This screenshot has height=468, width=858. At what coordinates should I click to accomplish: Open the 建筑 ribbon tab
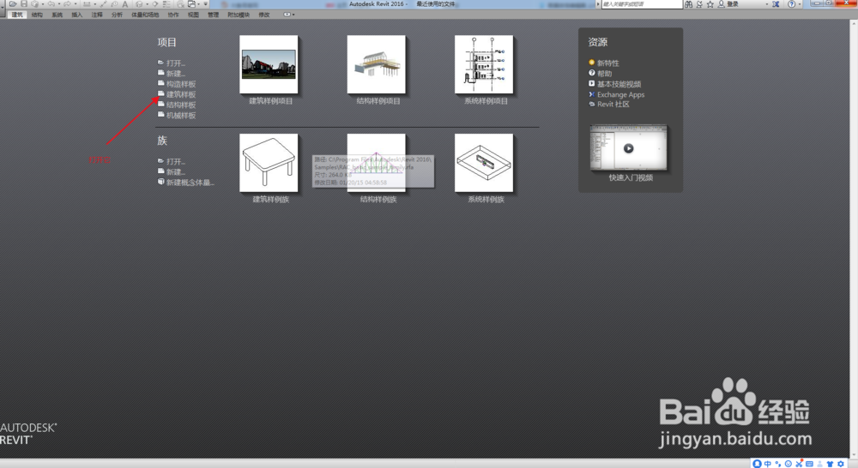17,15
